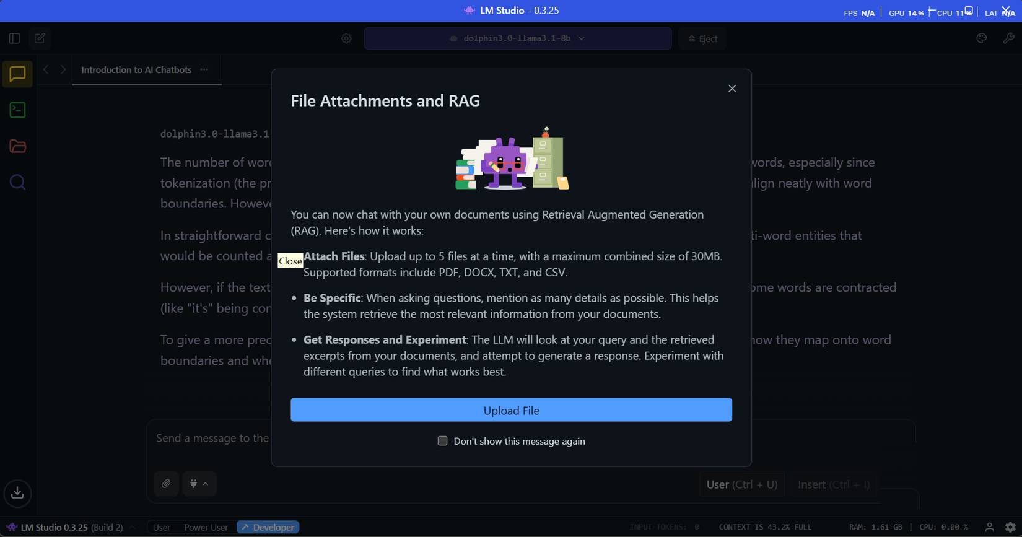Close the File Attachments and RAG dialog

tap(732, 89)
